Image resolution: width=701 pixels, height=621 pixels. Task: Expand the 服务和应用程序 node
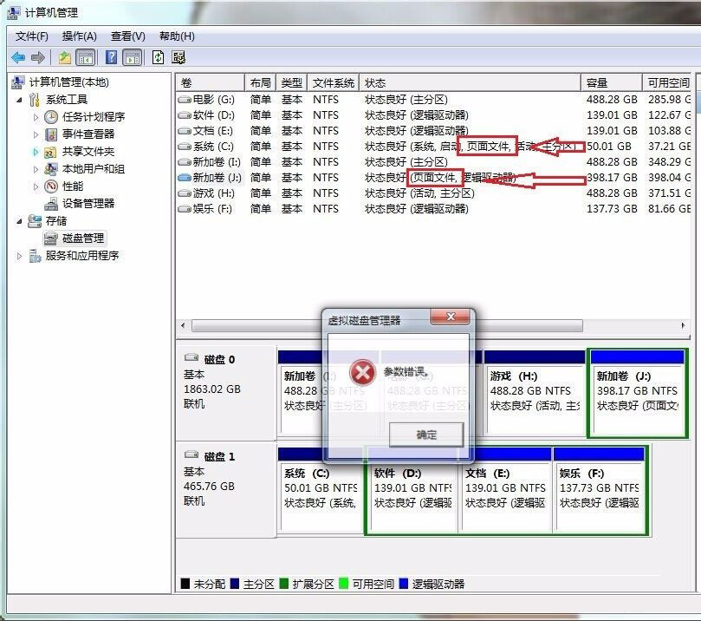coord(19,256)
